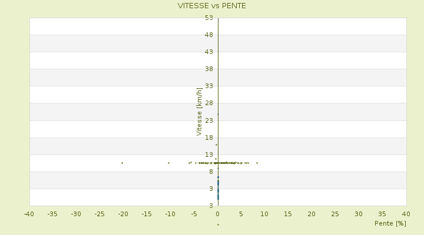
Task: Click the 35 tick on horizontal axis
Action: (x=382, y=214)
